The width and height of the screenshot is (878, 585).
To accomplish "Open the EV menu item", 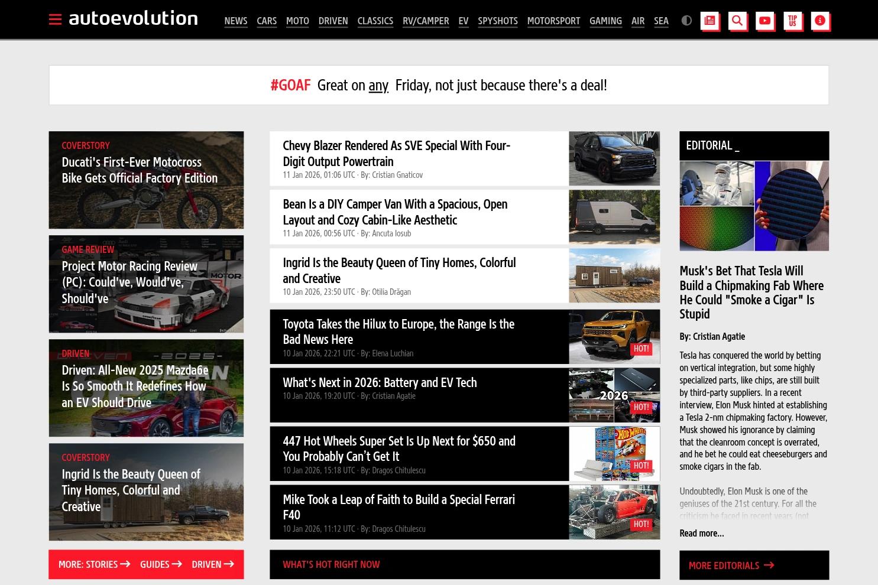I will tap(464, 21).
